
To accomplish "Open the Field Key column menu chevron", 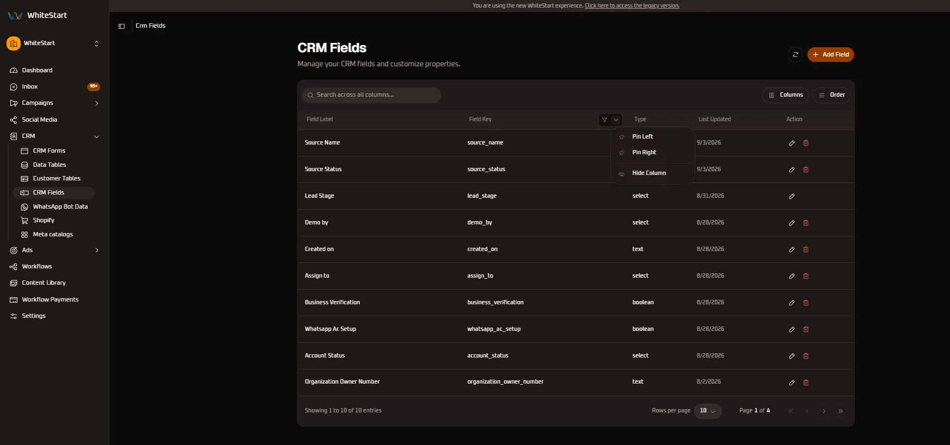I will pyautogui.click(x=616, y=120).
